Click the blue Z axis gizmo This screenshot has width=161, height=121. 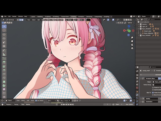pos(129,26)
